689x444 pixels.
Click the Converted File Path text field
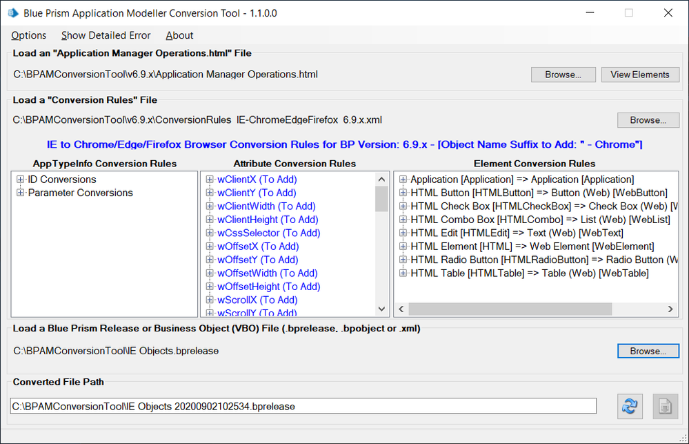(303, 406)
